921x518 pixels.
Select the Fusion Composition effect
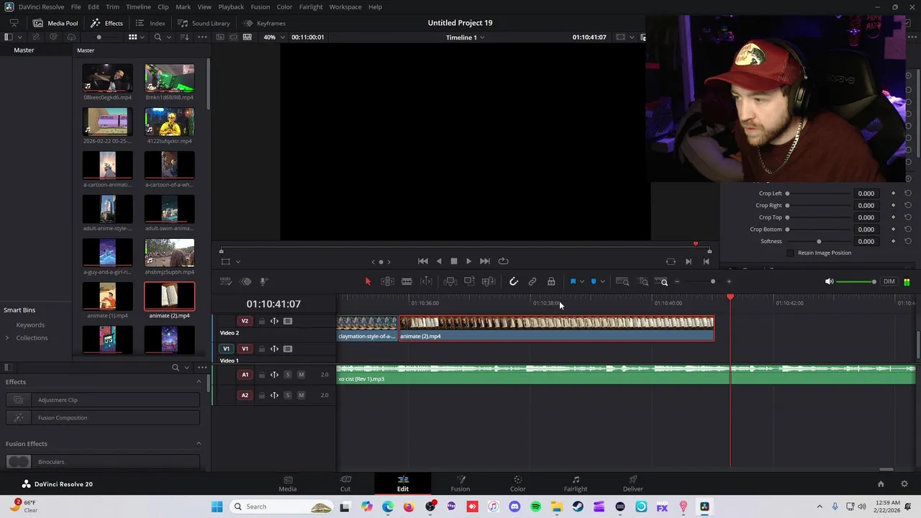click(x=103, y=417)
